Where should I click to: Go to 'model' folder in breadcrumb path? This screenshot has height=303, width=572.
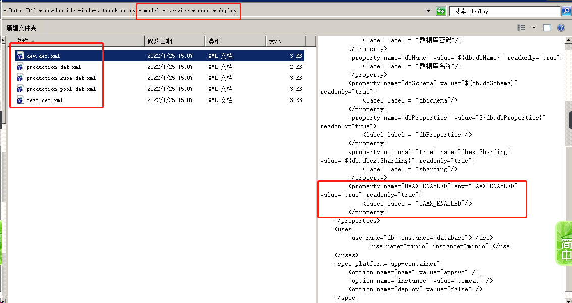click(151, 11)
